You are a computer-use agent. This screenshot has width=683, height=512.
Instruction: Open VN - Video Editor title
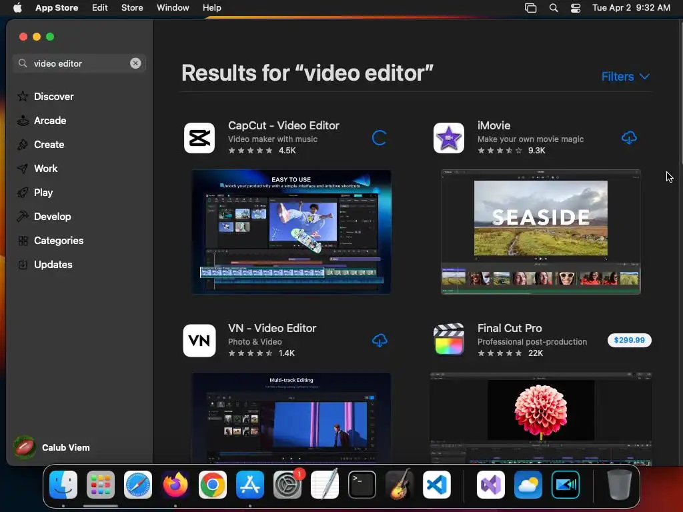tap(272, 328)
